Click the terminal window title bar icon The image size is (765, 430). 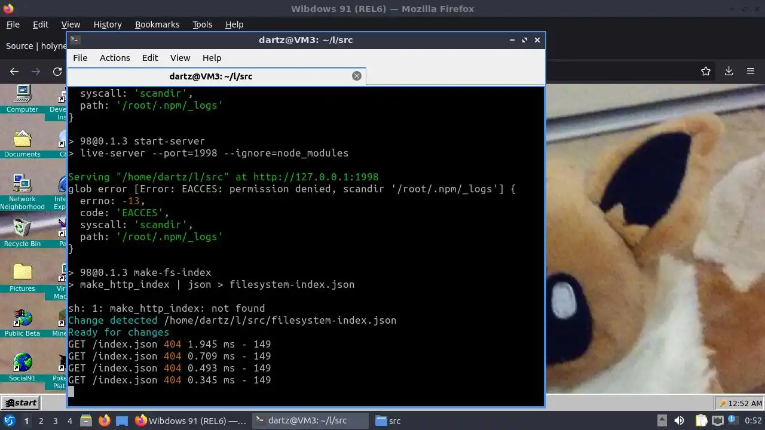75,40
